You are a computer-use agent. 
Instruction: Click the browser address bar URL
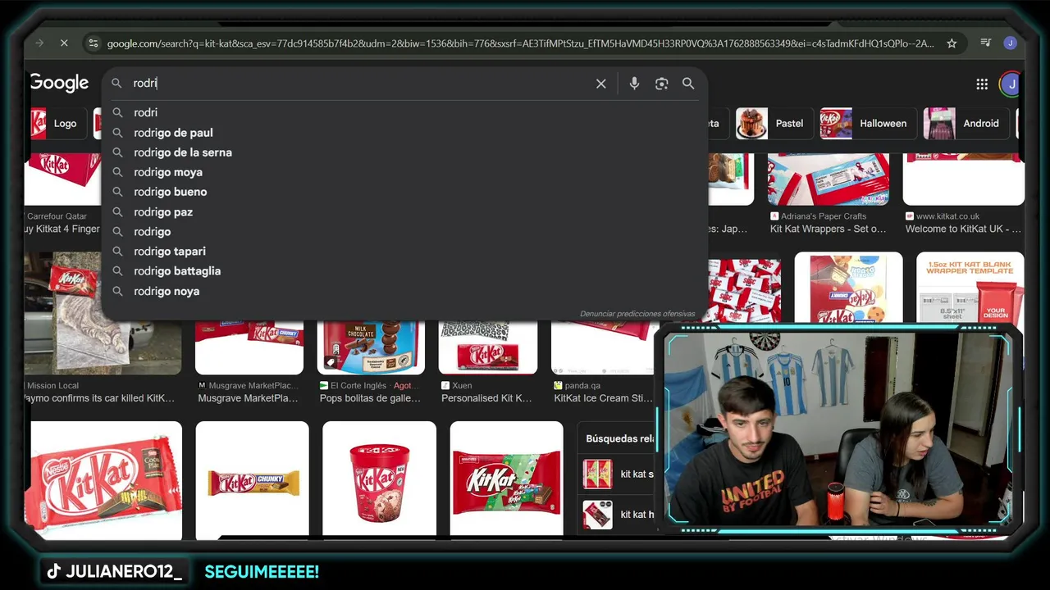[x=520, y=43]
